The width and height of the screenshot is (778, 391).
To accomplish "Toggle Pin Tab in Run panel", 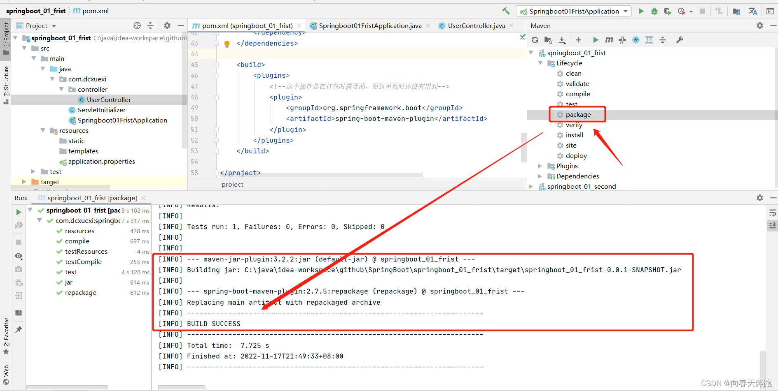I will 19,330.
